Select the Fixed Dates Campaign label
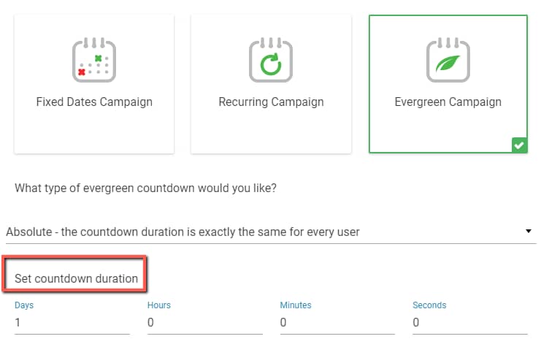 [x=94, y=102]
